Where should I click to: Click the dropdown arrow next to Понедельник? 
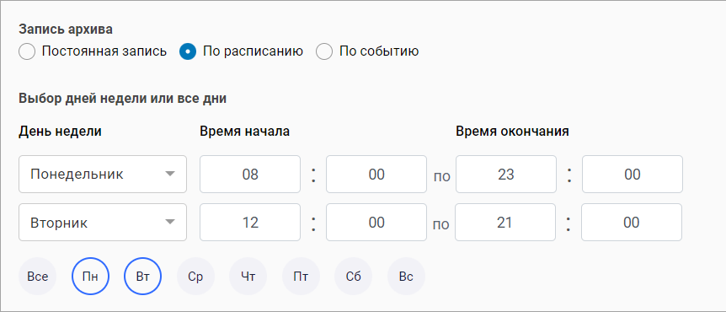pyautogui.click(x=170, y=174)
